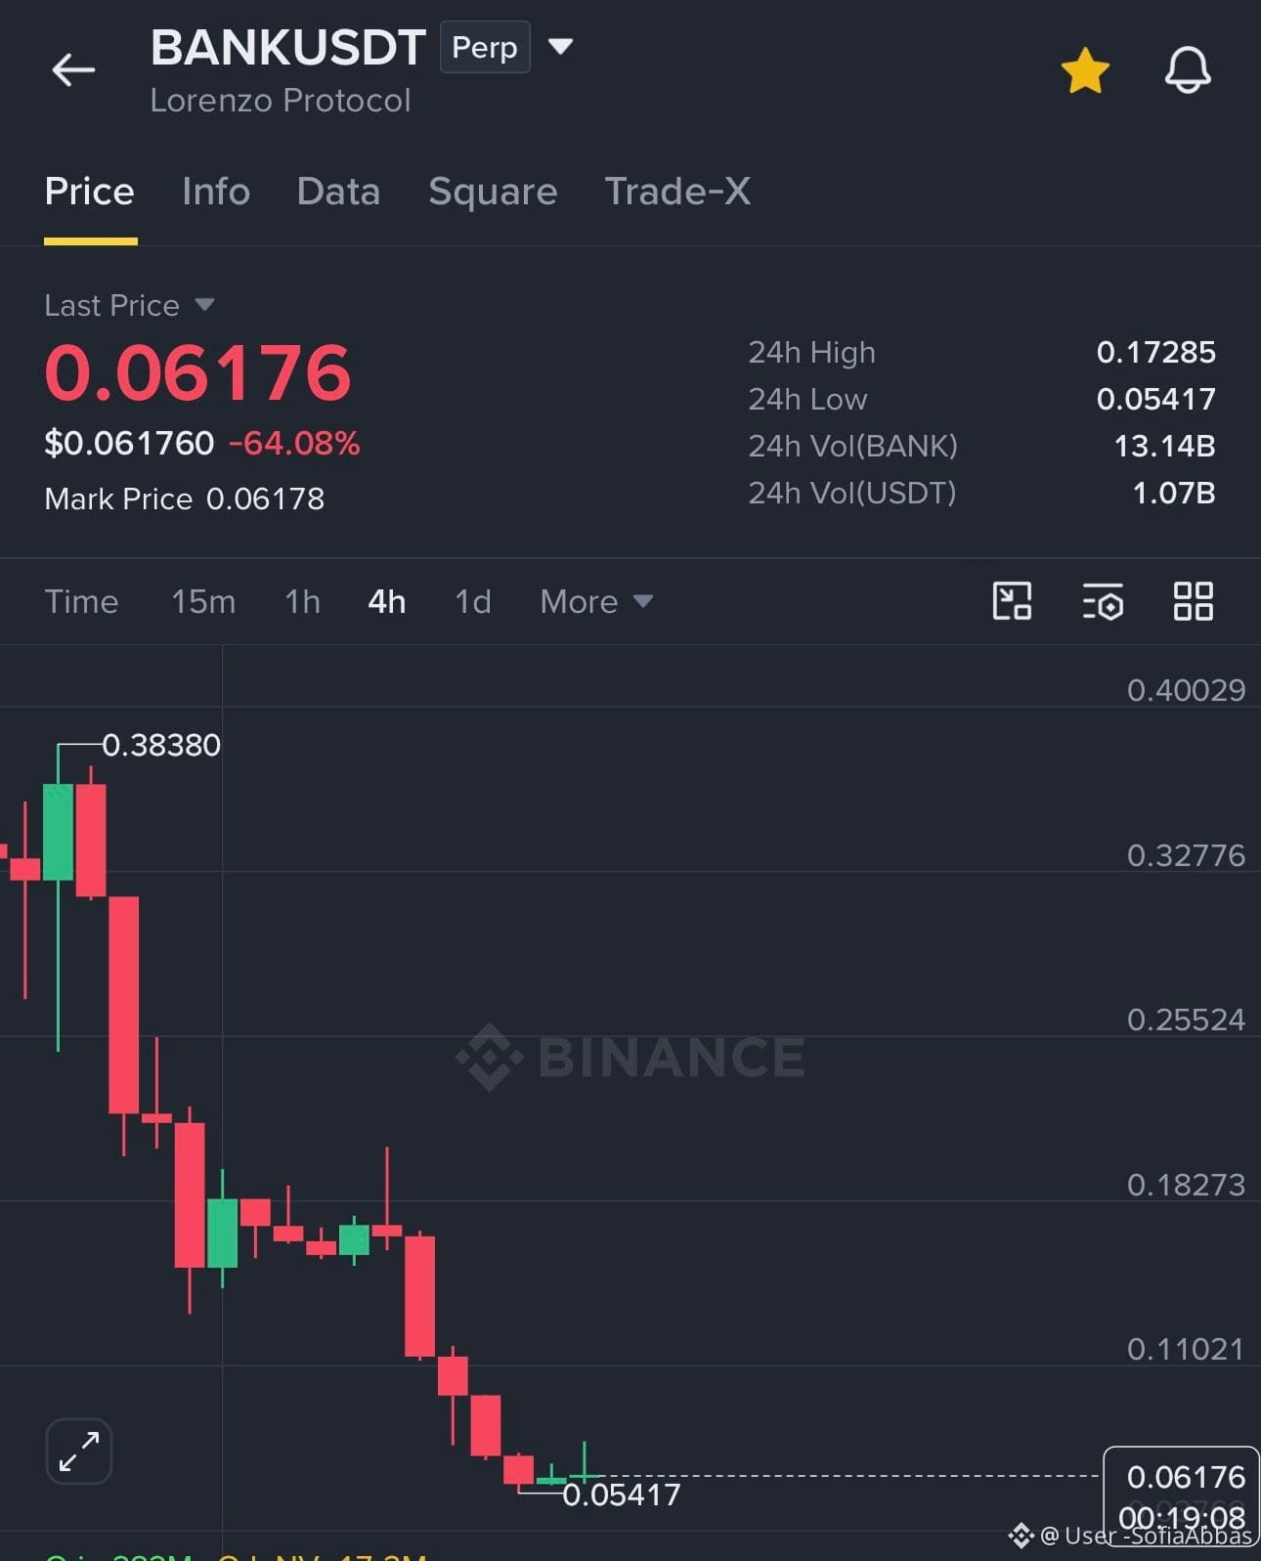This screenshot has width=1261, height=1561.
Task: Switch to the Trade-X tab
Action: (x=677, y=192)
